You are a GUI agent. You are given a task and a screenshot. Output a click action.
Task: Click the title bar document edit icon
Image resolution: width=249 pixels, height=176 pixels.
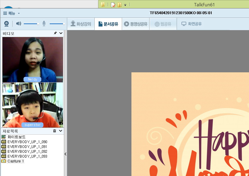(113, 5)
